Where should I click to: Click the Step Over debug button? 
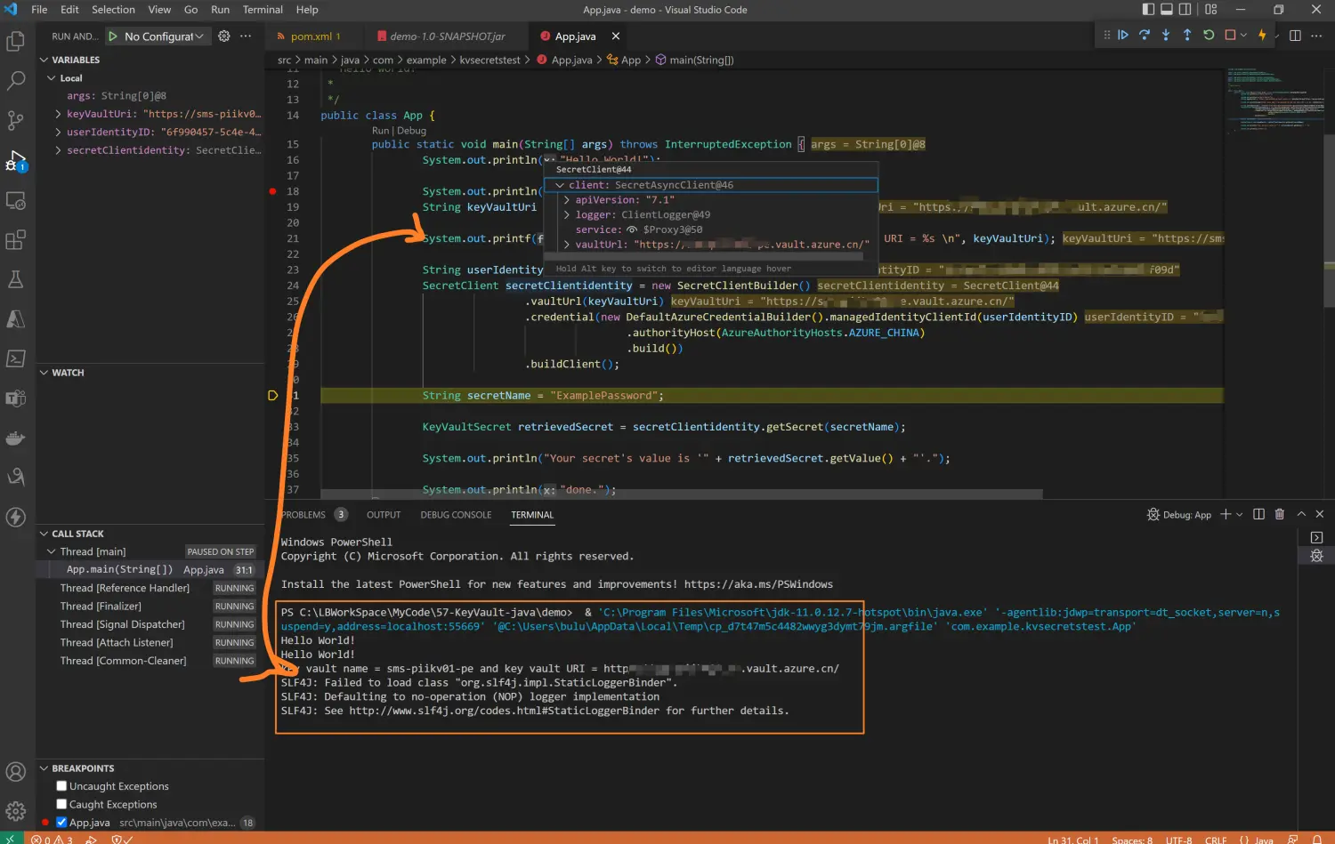point(1145,36)
